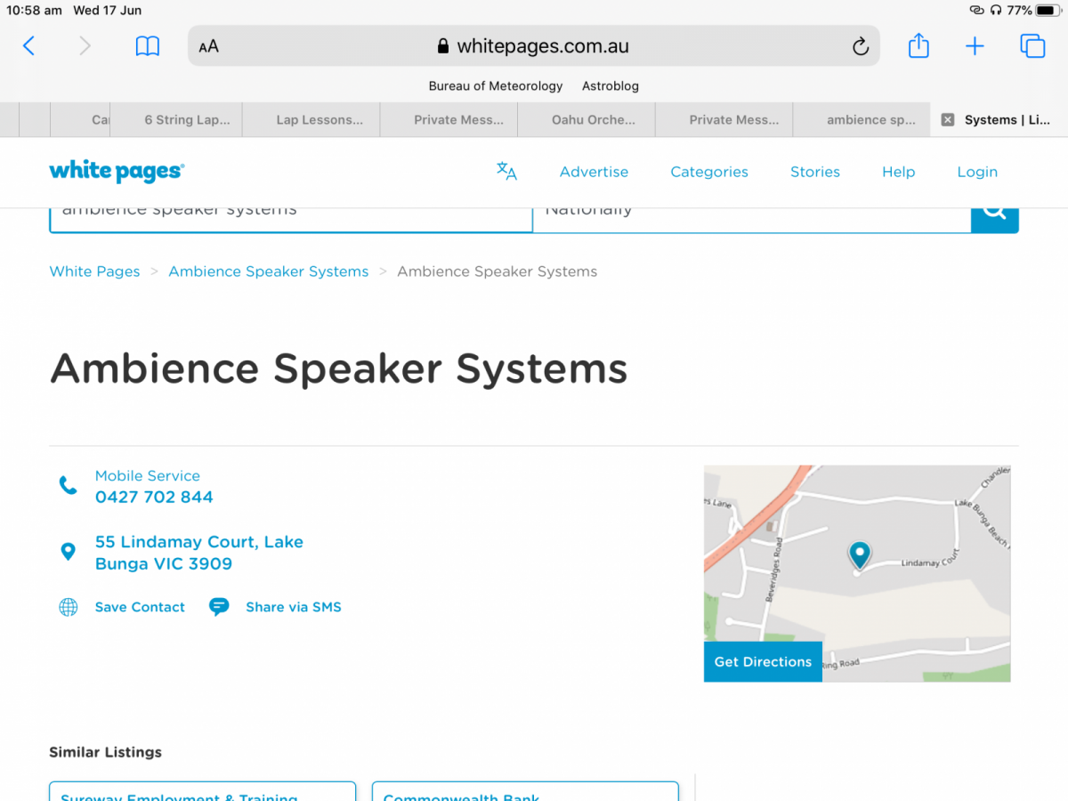Click the White Pages breadcrumb link
1068x801 pixels.
point(94,271)
